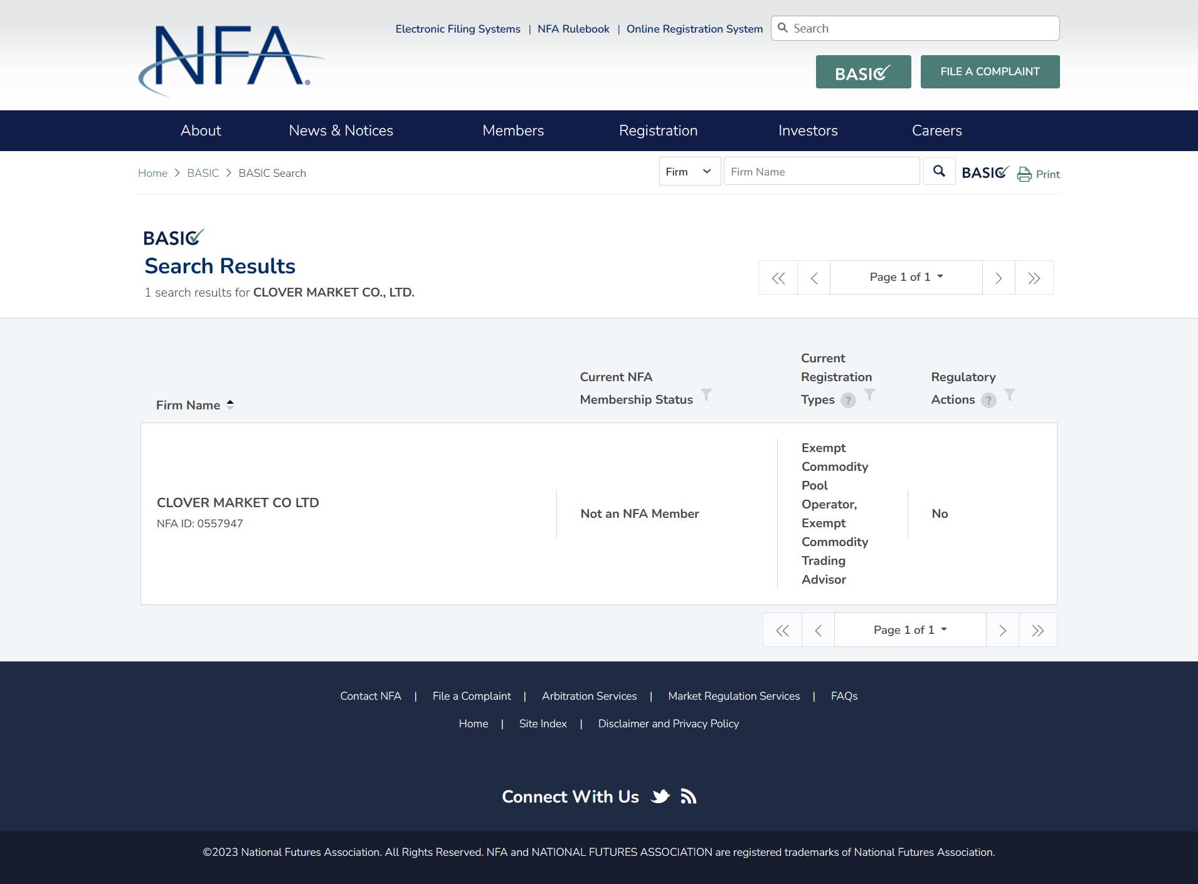The image size is (1198, 884).
Task: Open the About menu
Action: (201, 130)
